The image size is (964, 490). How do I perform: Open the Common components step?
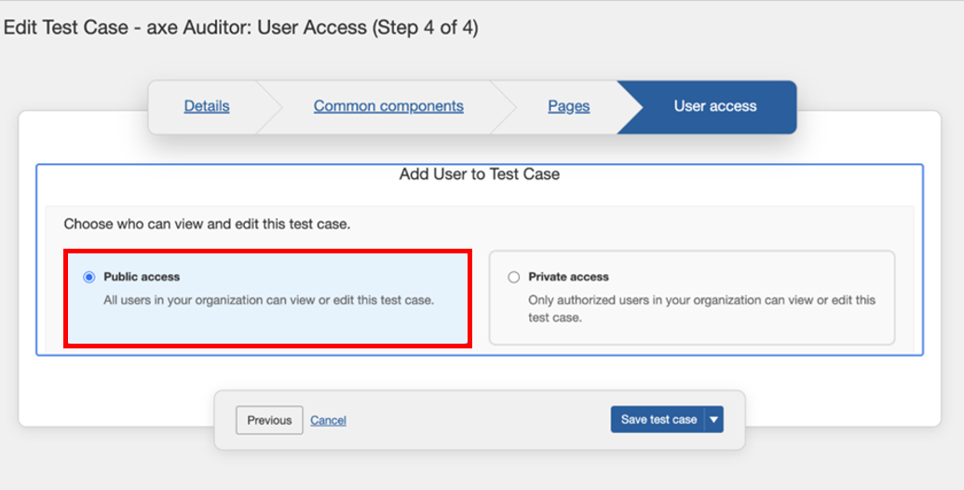[387, 106]
